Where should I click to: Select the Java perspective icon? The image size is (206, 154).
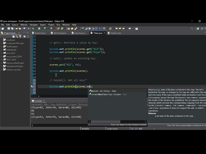click(x=202, y=29)
